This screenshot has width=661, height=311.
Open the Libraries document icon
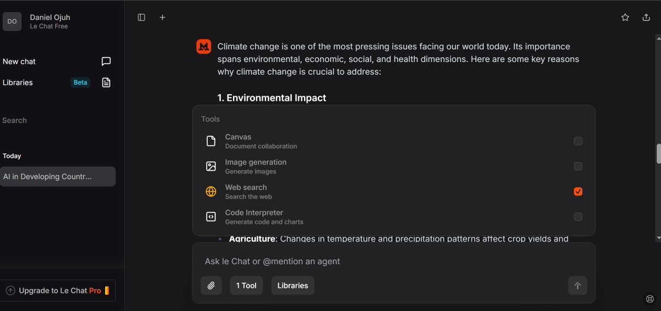(x=106, y=83)
